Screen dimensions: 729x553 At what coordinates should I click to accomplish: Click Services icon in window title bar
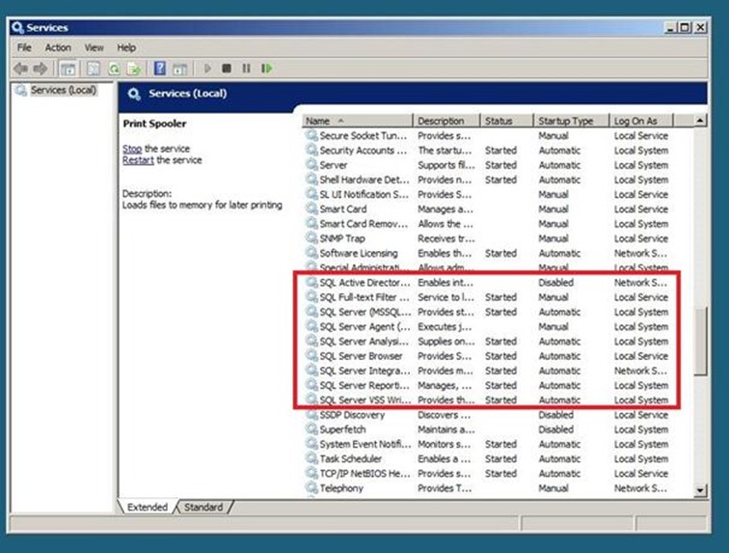point(17,27)
